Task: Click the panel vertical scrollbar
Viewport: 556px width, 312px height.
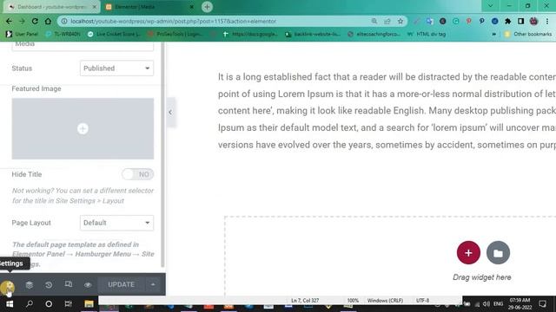Action: (162, 154)
